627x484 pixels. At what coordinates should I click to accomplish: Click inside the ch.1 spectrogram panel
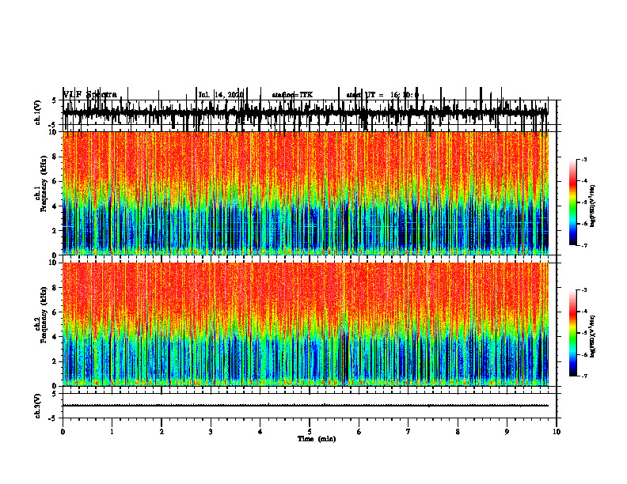(305, 193)
